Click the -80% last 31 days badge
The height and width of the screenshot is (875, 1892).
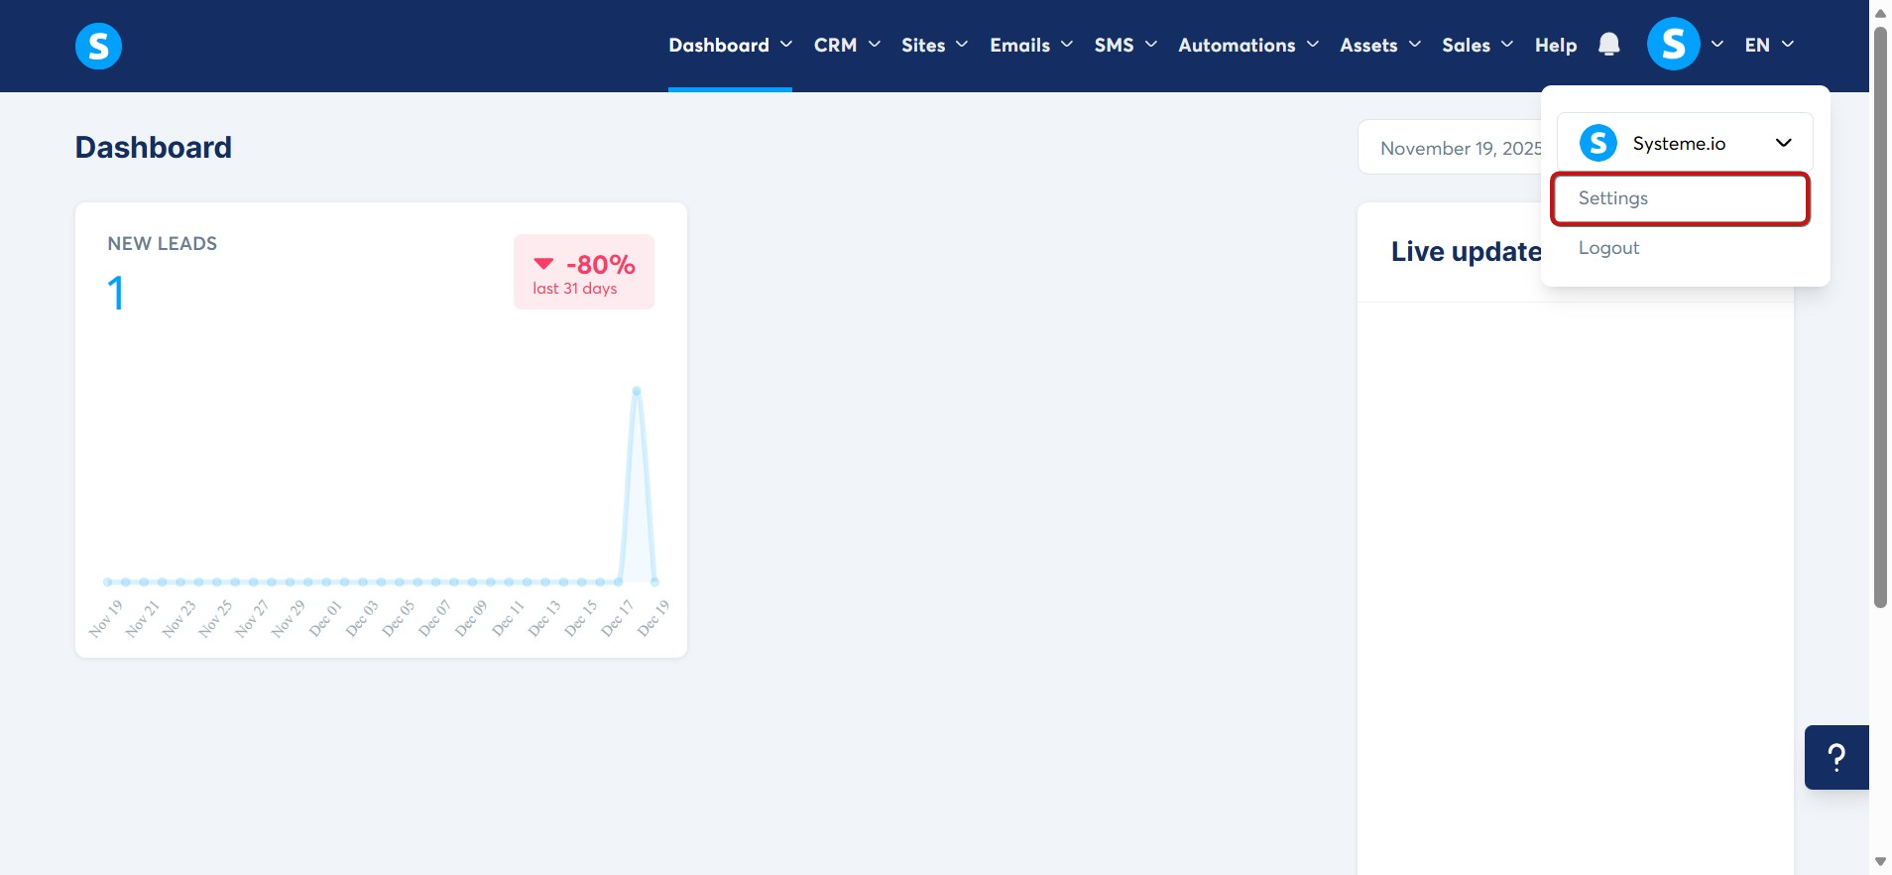coord(584,272)
